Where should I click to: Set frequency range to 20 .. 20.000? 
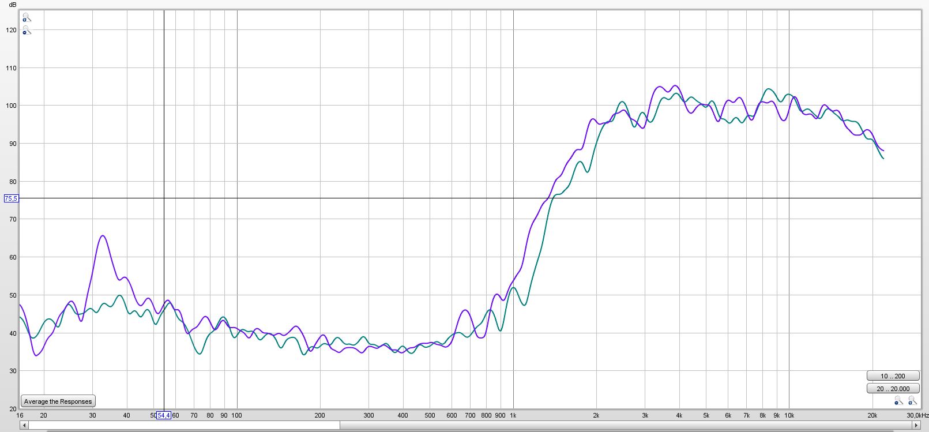(x=892, y=389)
